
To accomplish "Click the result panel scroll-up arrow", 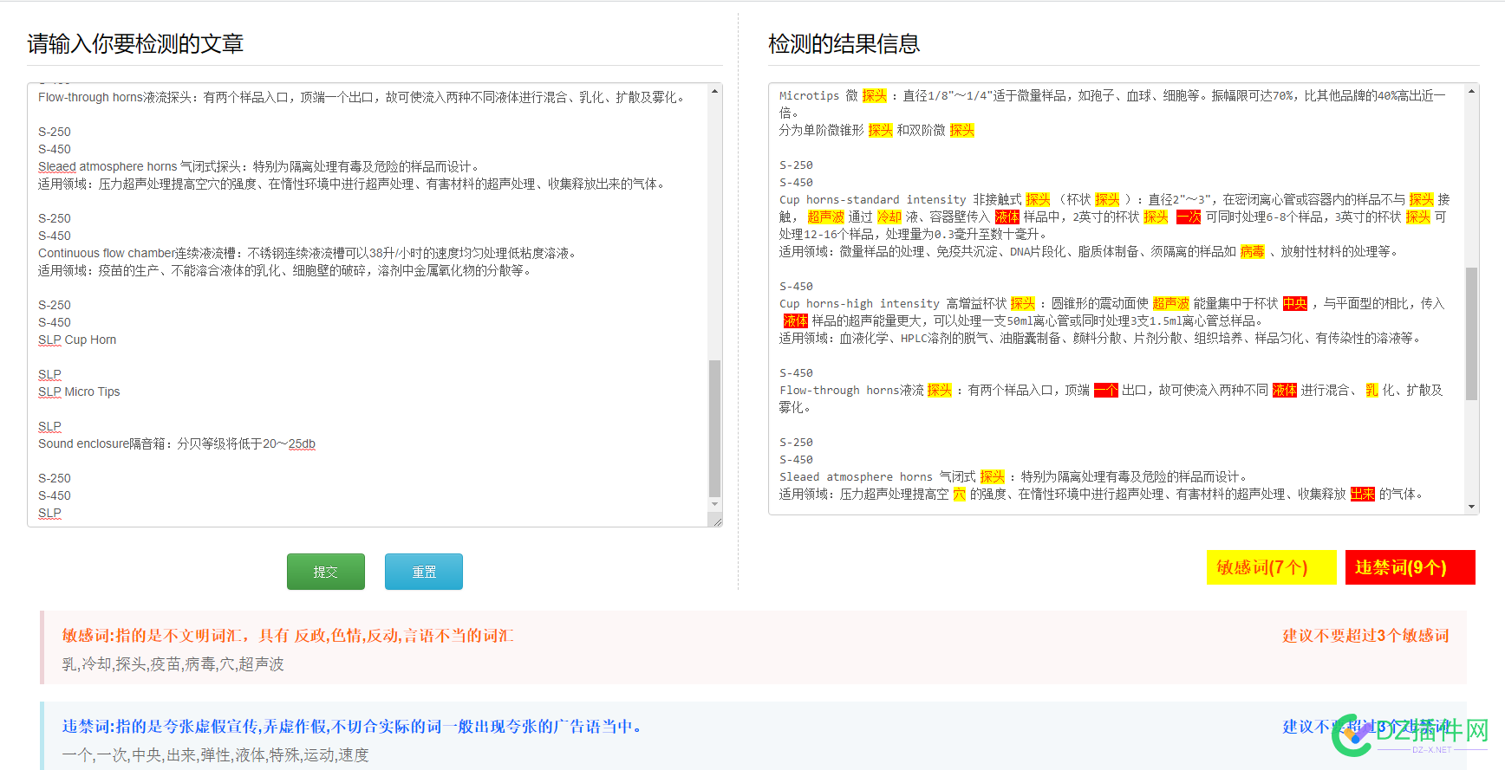I will (x=1472, y=91).
